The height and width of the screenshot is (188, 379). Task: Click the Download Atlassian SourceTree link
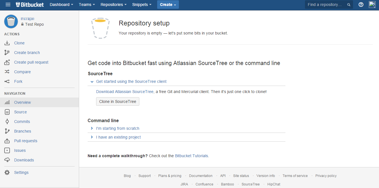[x=125, y=92]
